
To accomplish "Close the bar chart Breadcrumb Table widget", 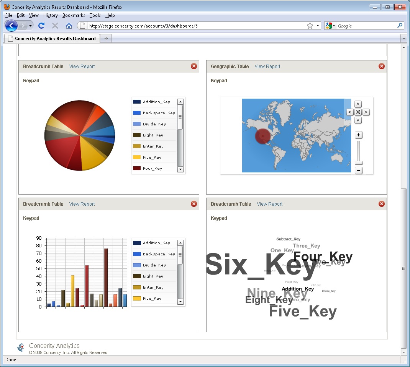I will tap(194, 204).
